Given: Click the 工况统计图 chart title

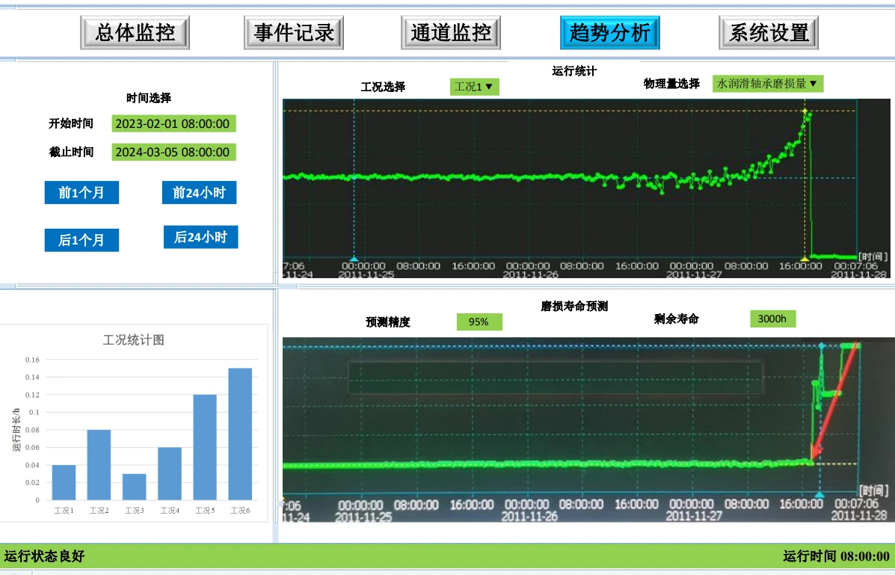Looking at the screenshot, I should point(134,339).
